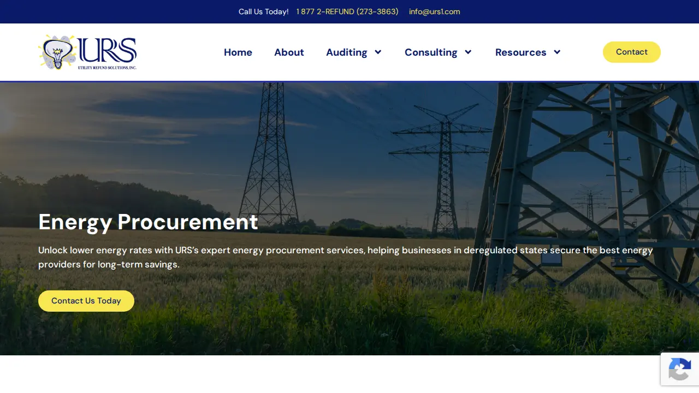Open the Resources menu item
699x393 pixels.
520,52
